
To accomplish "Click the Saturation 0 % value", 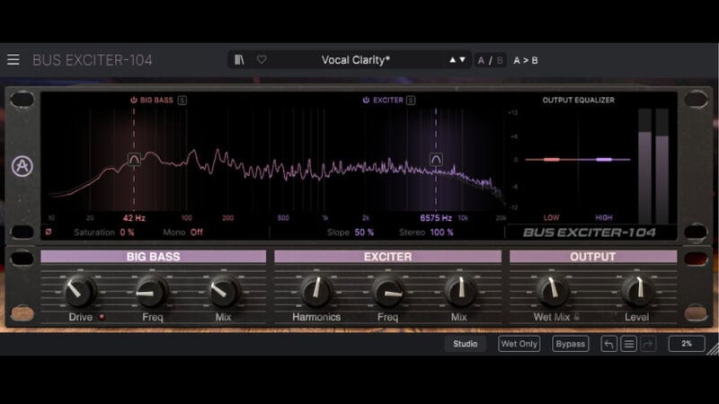I will (127, 233).
